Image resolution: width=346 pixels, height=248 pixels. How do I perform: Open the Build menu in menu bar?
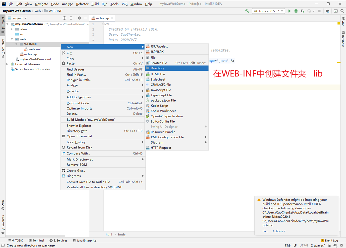coord(95,4)
